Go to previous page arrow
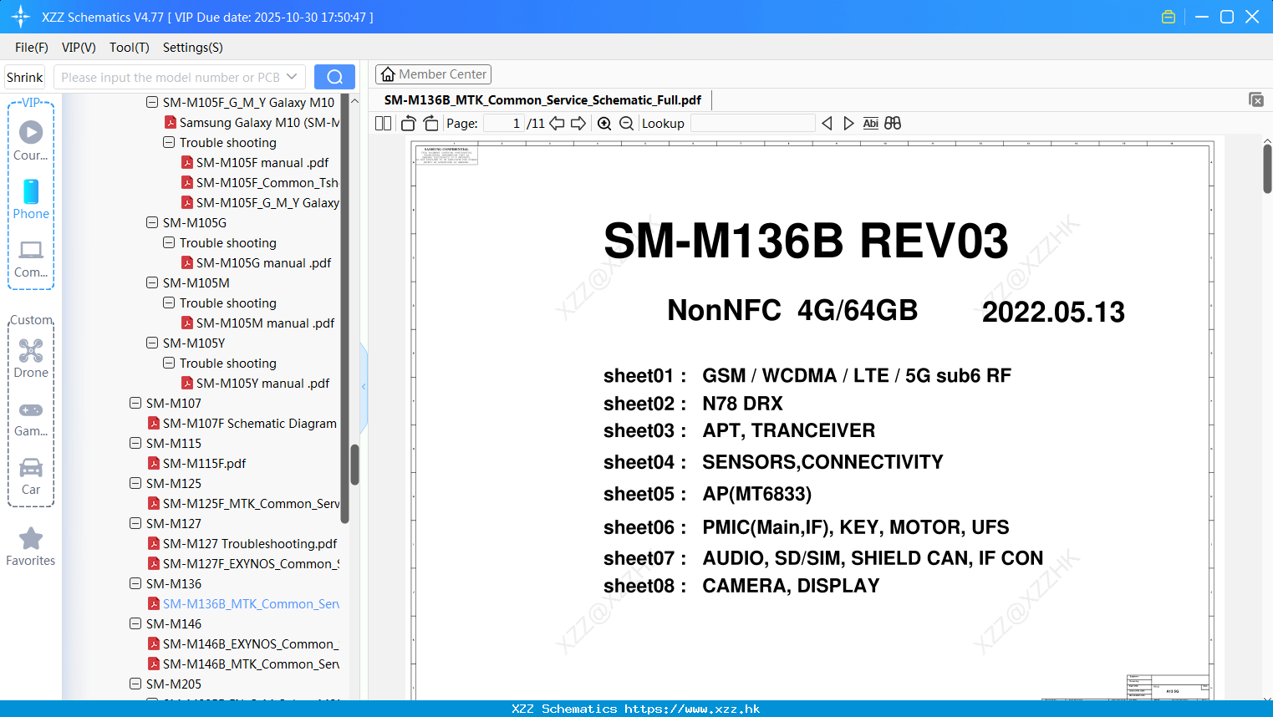The image size is (1273, 717). click(x=557, y=124)
